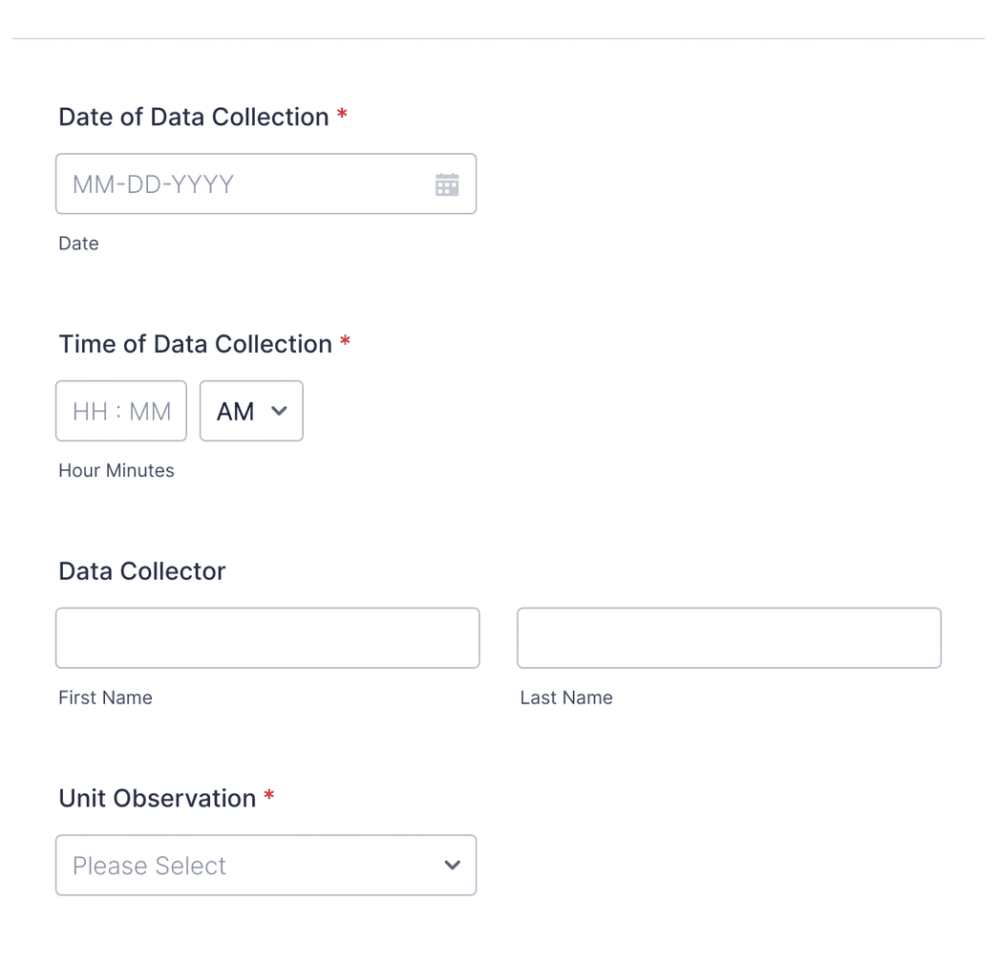Click the calendar icon next to MM-DD-YYYY

[x=446, y=183]
